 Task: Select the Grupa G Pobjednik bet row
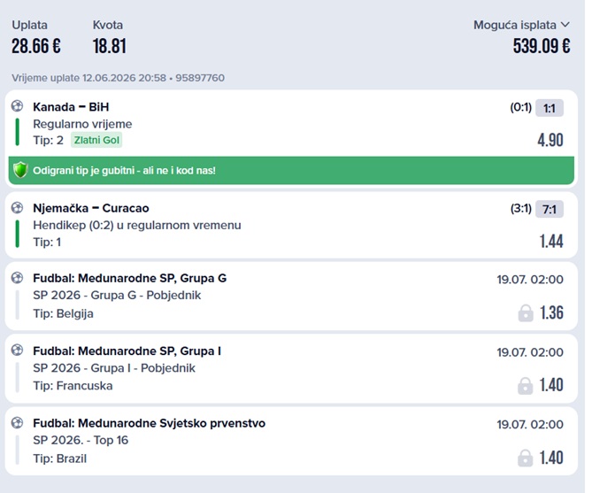291,296
